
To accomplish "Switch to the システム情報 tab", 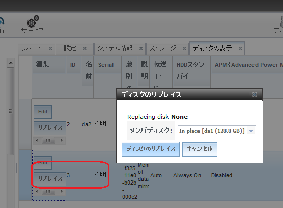I will point(115,48).
